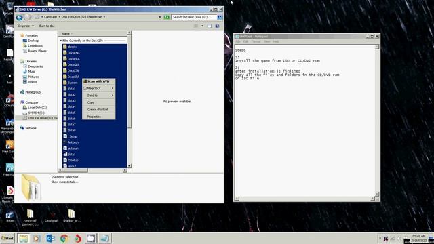434x244 pixels.
Task: Open Windows Media Player from taskbar
Action: click(37, 238)
